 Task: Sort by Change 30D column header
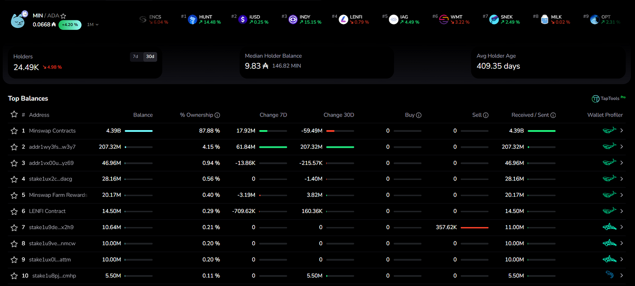pyautogui.click(x=339, y=115)
